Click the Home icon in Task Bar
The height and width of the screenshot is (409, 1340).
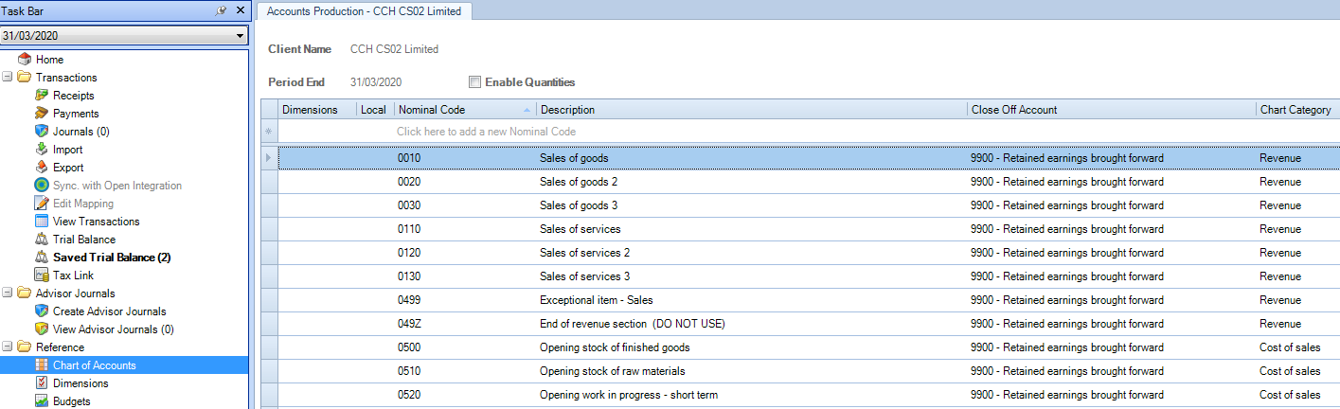(25, 60)
